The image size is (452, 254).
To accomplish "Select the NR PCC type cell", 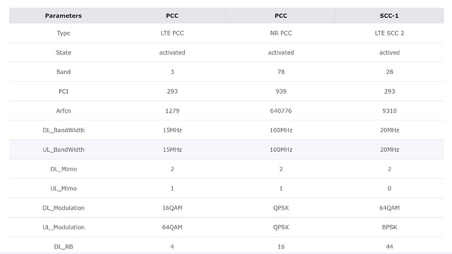I will pos(281,33).
